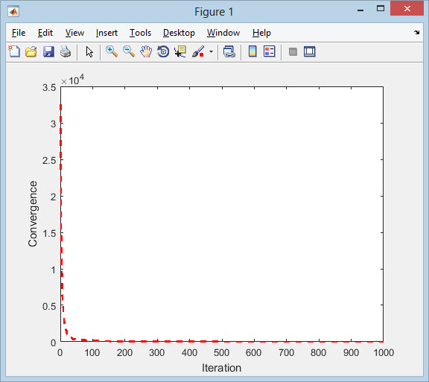Expand the brush color dropdown arrow
Image resolution: width=429 pixels, height=382 pixels.
(x=211, y=51)
